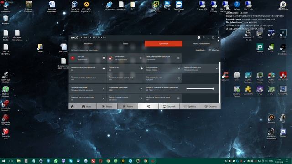Open the Radeon Settings home icon
292x164 pixels.
pyautogui.click(x=72, y=106)
